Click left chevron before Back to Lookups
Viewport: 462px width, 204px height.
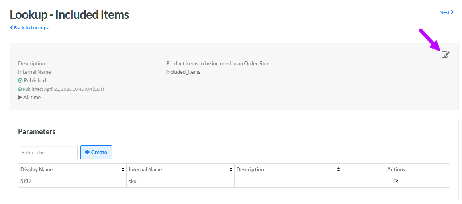12,28
